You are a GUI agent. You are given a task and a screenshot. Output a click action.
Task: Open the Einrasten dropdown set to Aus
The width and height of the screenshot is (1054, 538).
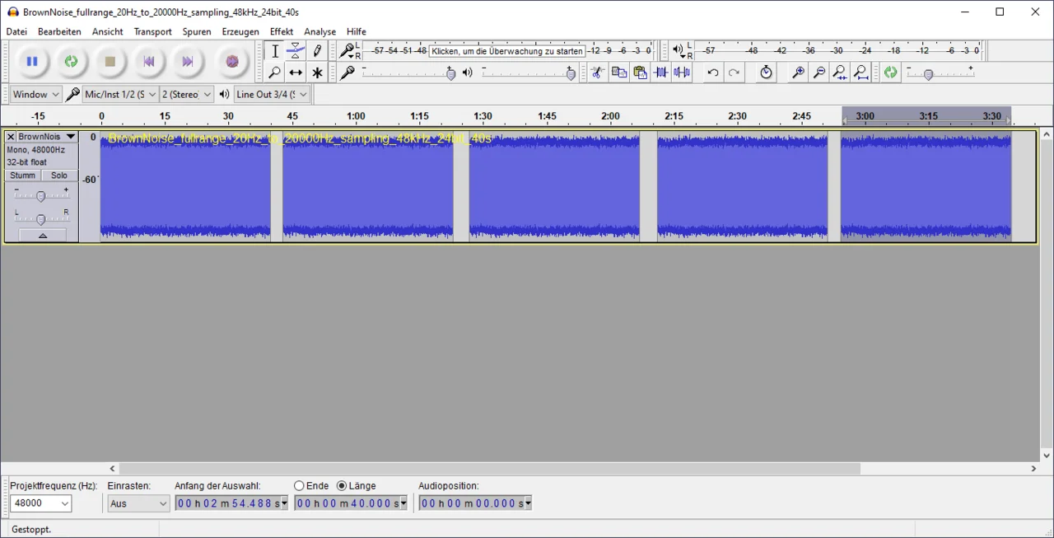[138, 503]
